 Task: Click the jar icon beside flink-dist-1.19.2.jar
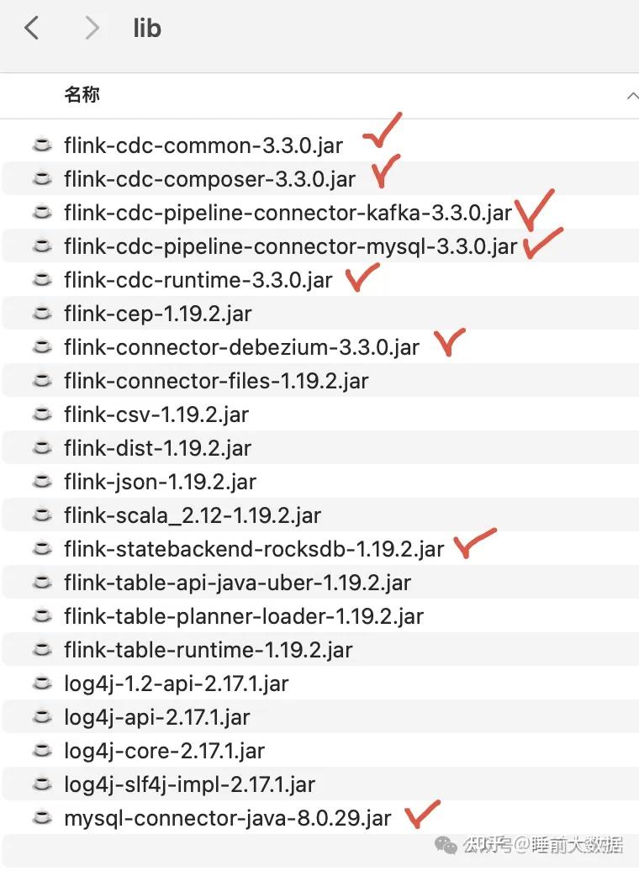[x=42, y=447]
